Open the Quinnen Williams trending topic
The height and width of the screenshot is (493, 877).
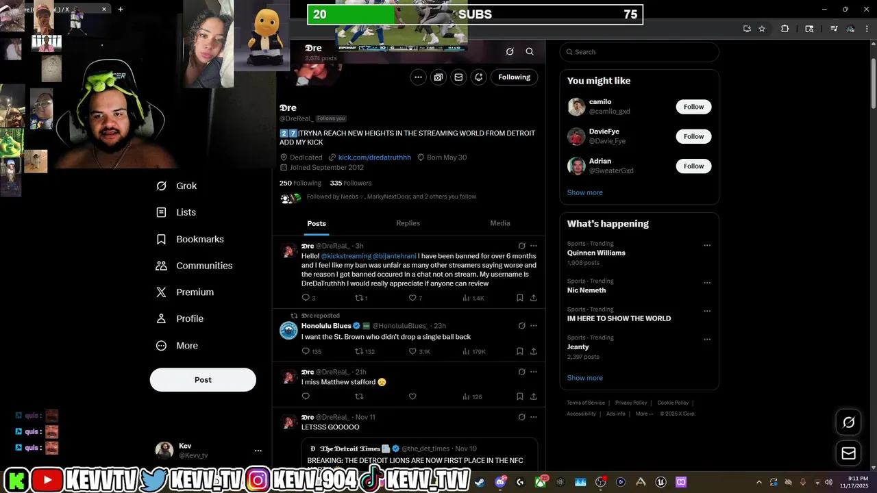pyautogui.click(x=596, y=253)
